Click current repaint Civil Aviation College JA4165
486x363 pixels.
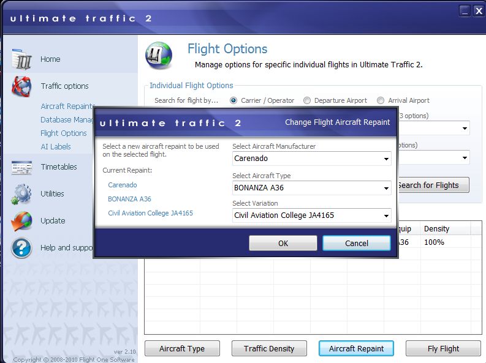(150, 213)
